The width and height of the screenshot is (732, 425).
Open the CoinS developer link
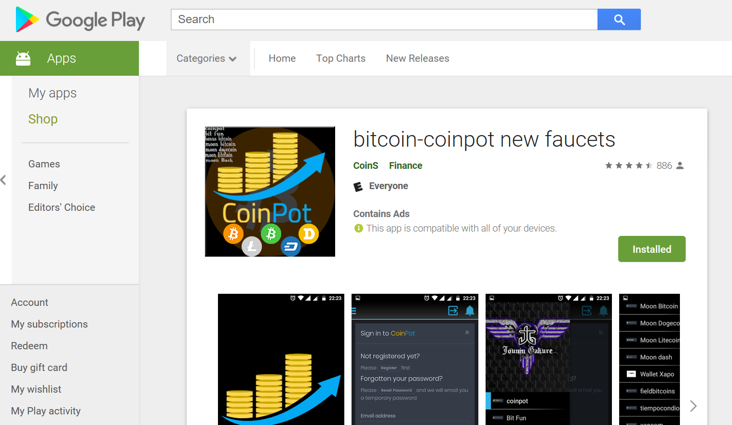(366, 165)
